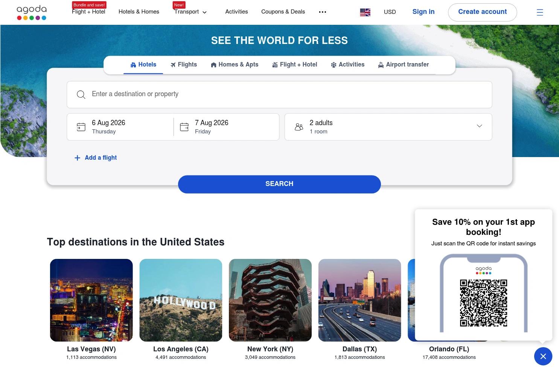The height and width of the screenshot is (372, 559).
Task: Click the '1,813 accommodations' text
Action: [x=360, y=357]
